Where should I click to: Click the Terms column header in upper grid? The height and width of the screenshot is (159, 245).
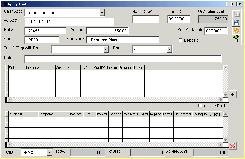coord(139,68)
